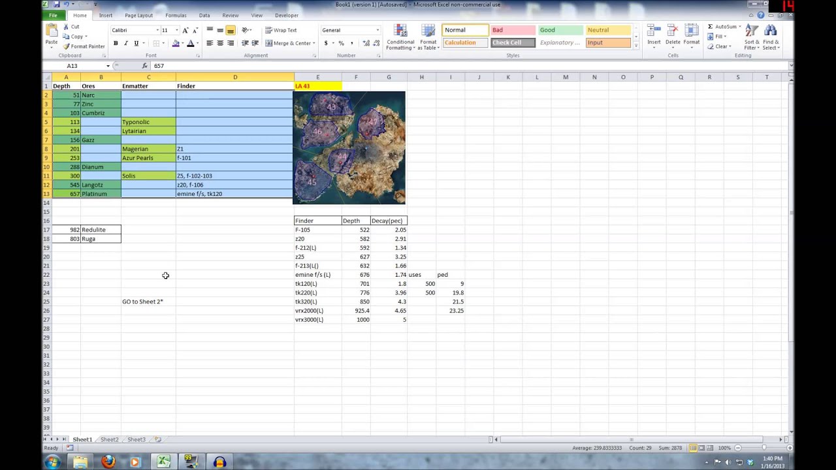Open the File tab

[x=53, y=15]
